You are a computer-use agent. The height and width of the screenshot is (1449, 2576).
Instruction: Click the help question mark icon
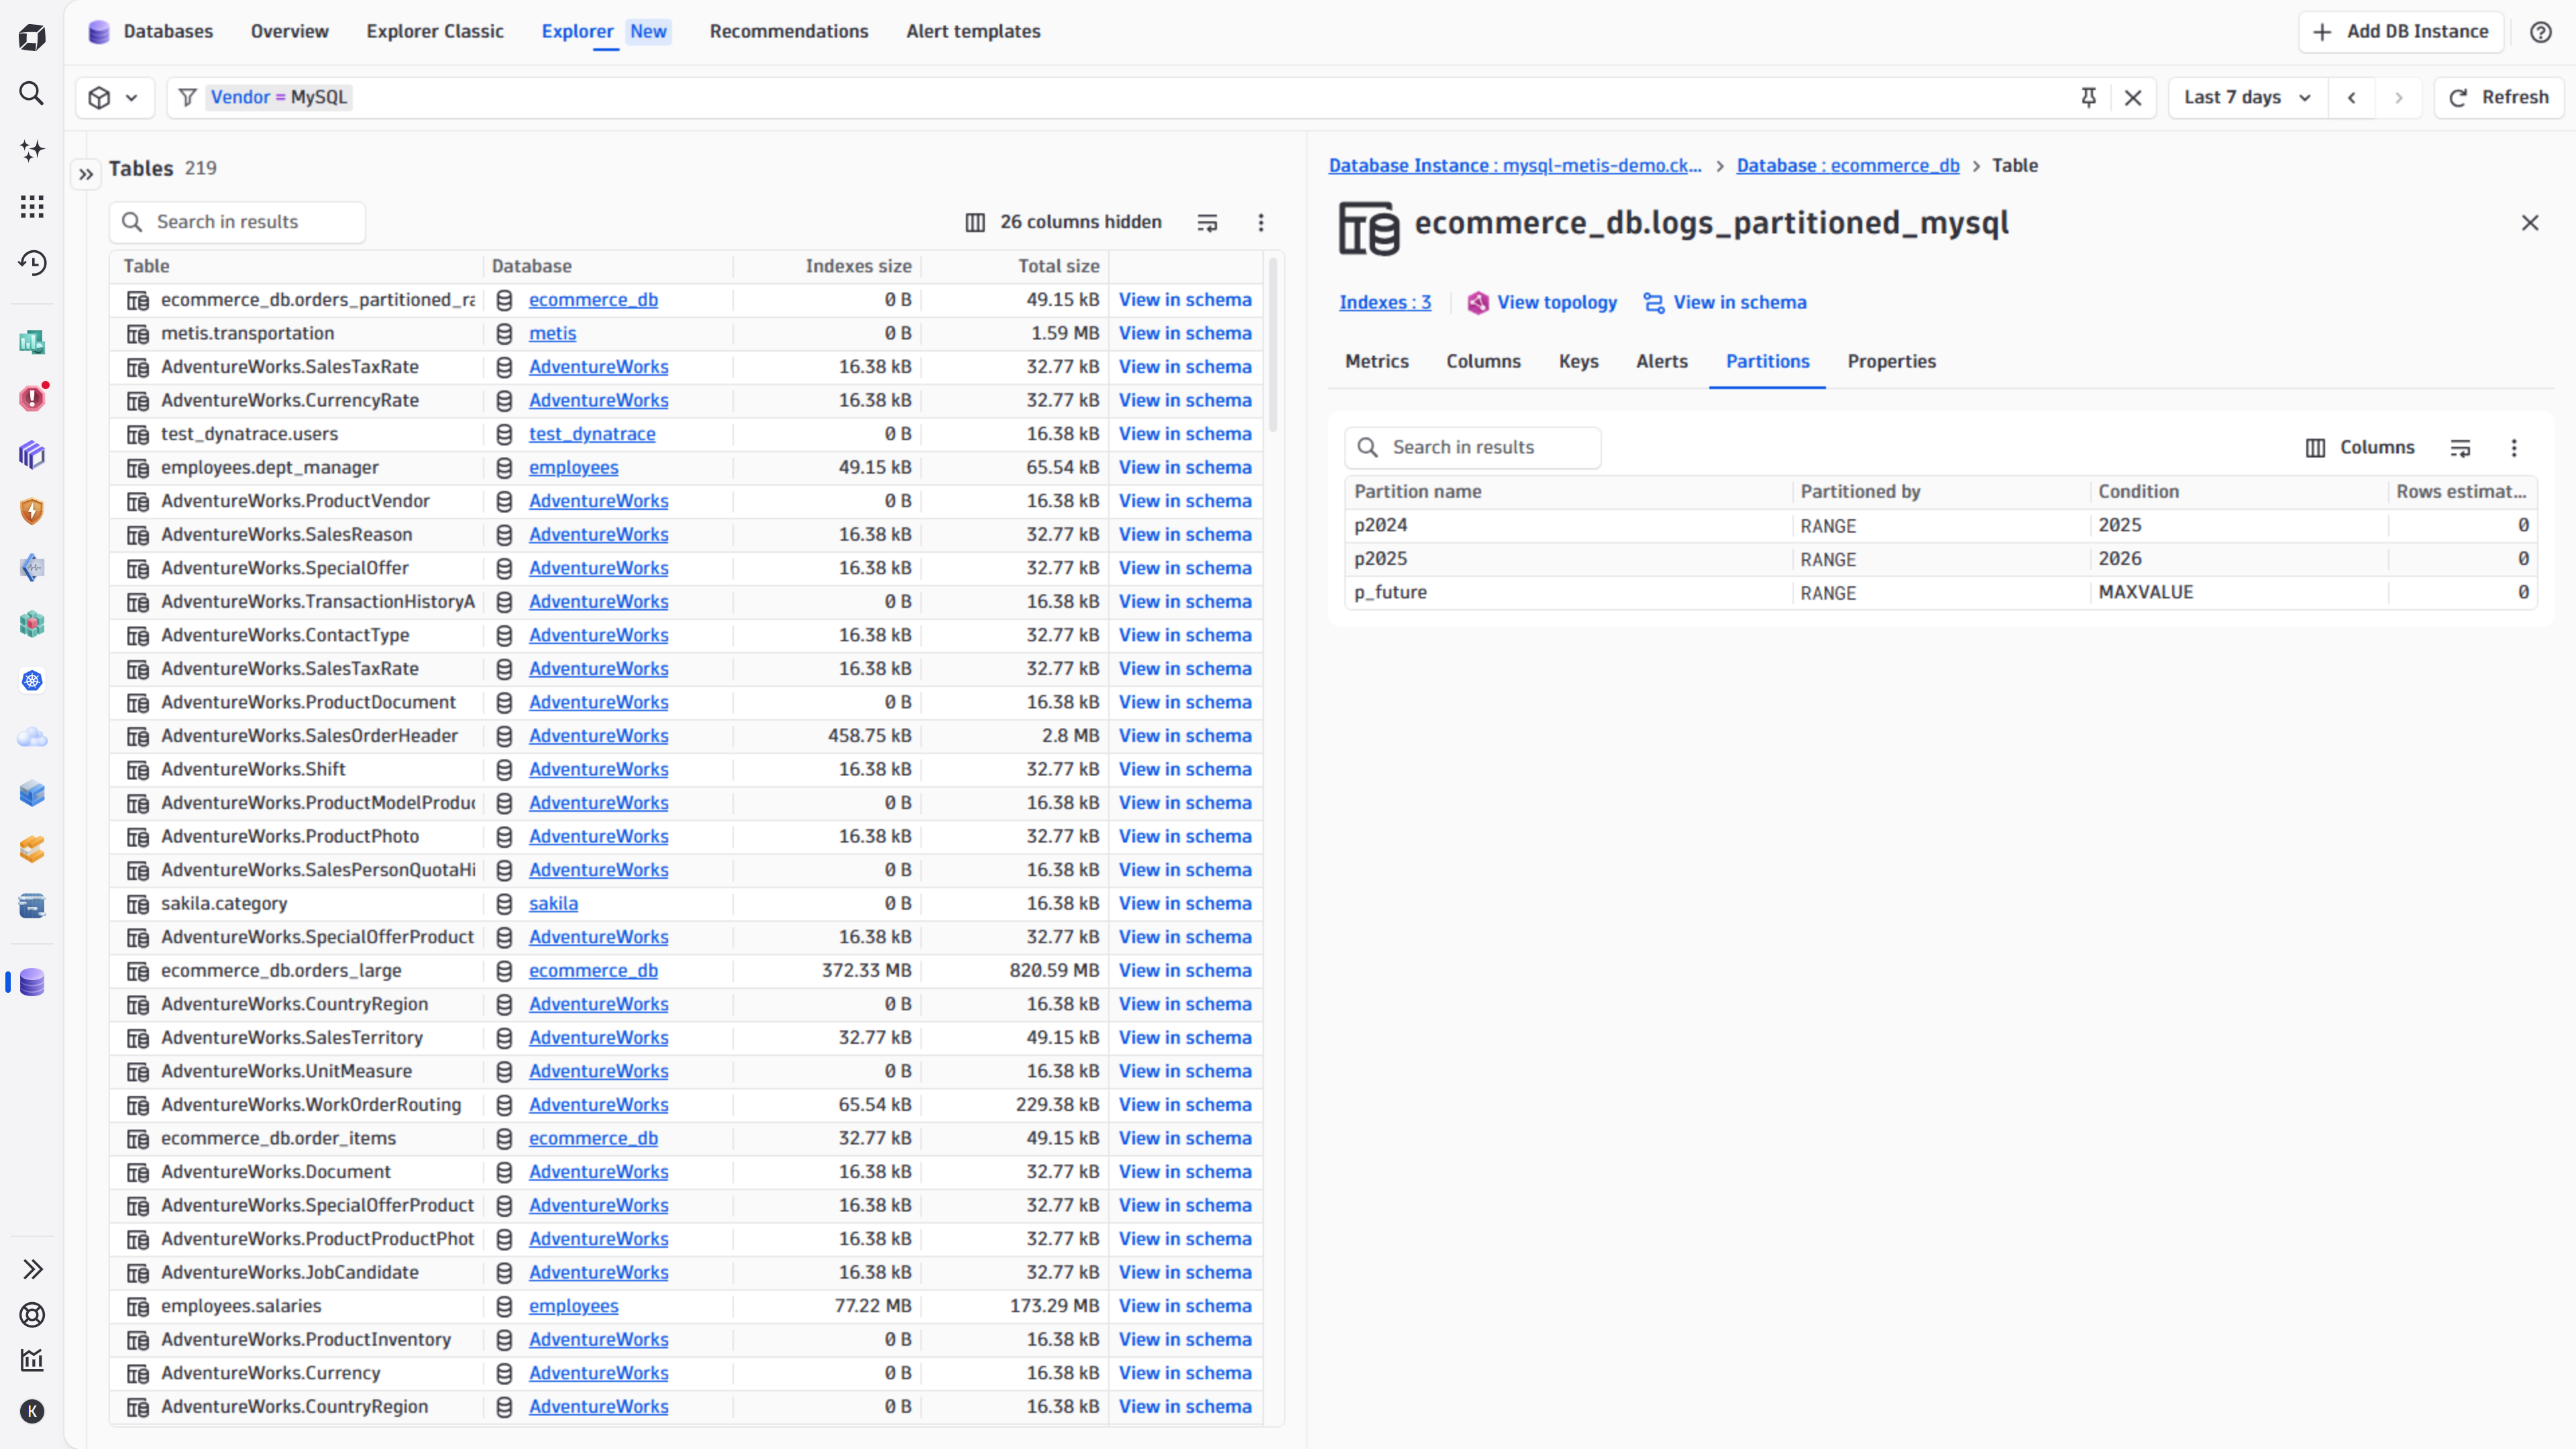[2541, 32]
